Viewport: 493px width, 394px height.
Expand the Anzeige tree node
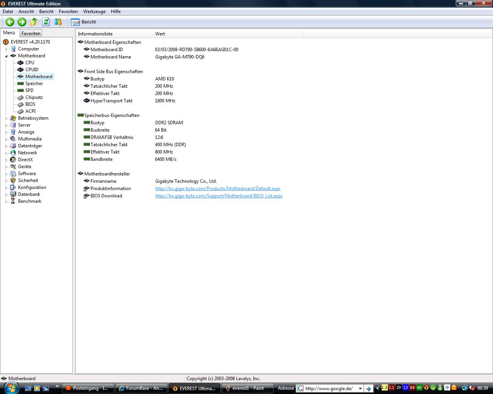(6, 132)
